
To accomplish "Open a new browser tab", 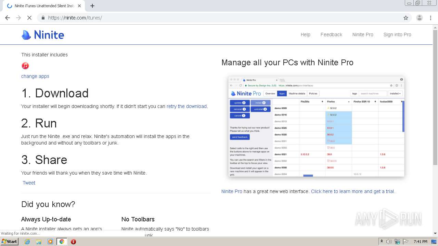I will coord(92,6).
